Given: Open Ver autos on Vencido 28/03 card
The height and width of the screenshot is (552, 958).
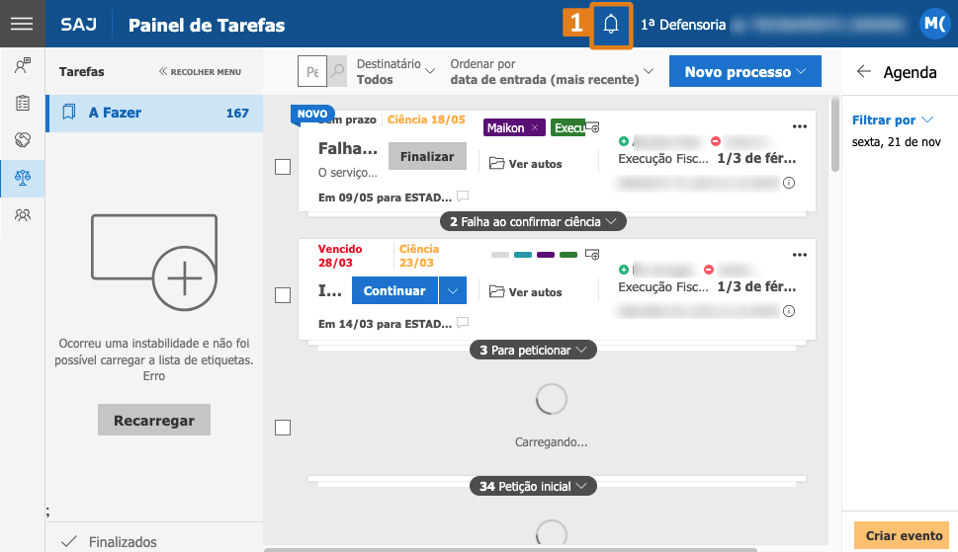Looking at the screenshot, I should (x=525, y=291).
